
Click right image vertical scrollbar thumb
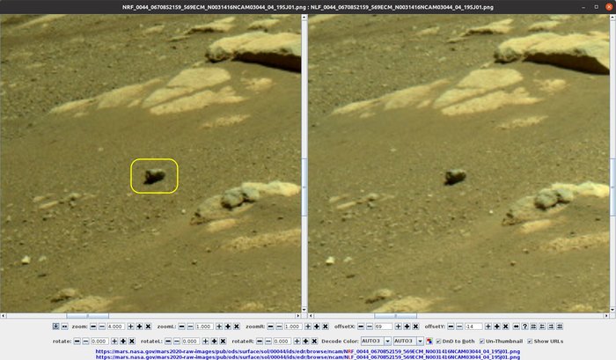point(612,187)
